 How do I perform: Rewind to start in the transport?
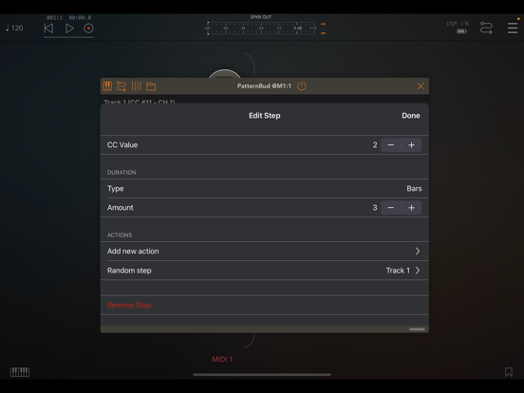pos(48,28)
